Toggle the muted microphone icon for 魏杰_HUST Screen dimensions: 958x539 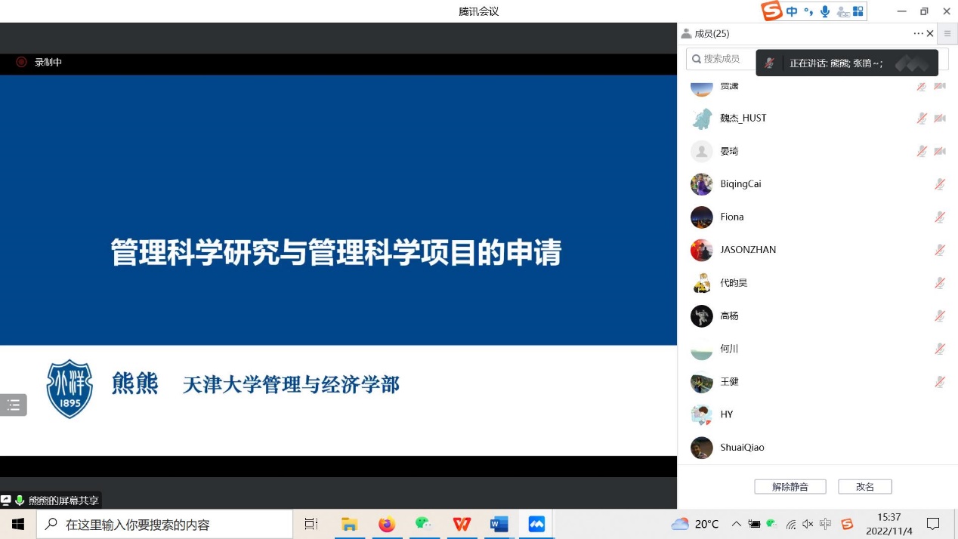pyautogui.click(x=922, y=119)
